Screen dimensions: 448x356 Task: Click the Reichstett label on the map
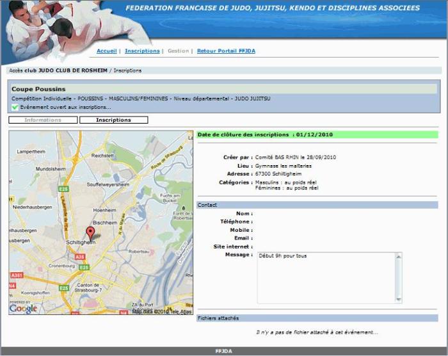102,155
